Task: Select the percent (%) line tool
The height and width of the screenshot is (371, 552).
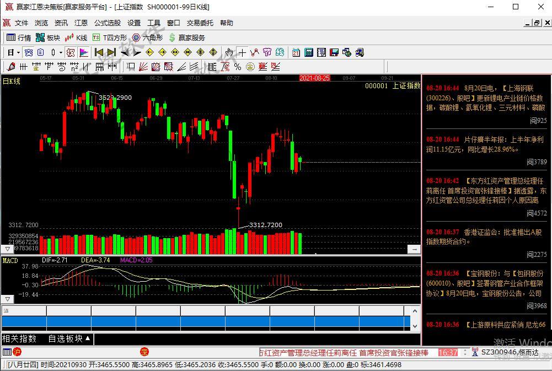Action: (x=238, y=67)
